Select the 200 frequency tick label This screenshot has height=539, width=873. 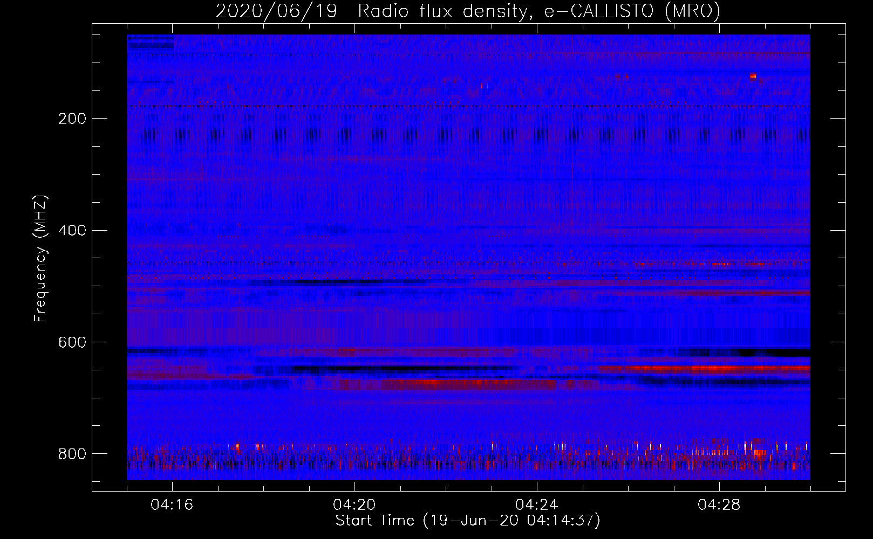pos(72,119)
